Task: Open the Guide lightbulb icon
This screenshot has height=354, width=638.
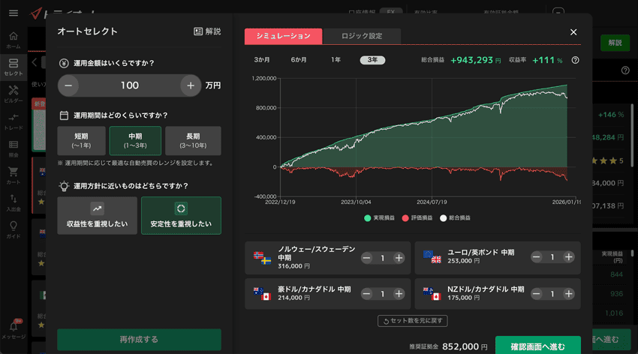Action: (x=14, y=230)
